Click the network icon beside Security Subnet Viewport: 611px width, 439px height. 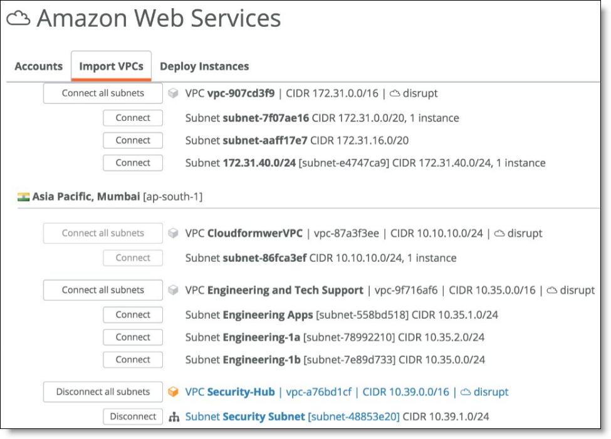[x=174, y=417]
